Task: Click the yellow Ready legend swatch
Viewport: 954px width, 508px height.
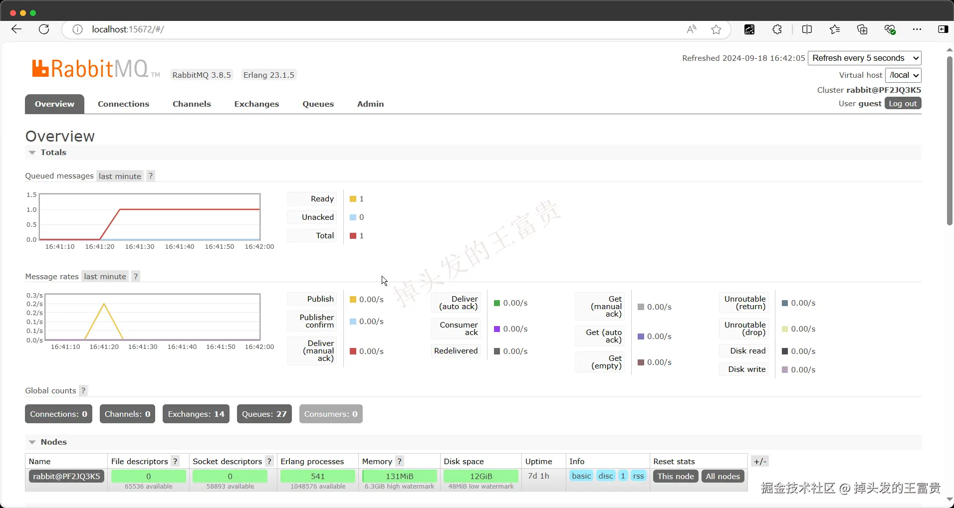Action: pyautogui.click(x=353, y=199)
